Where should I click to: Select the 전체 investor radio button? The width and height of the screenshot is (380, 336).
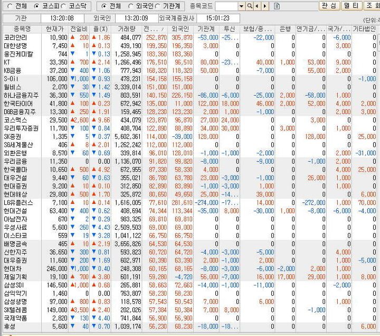(x=104, y=6)
